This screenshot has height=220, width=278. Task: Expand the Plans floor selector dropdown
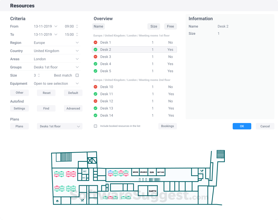tap(60, 126)
